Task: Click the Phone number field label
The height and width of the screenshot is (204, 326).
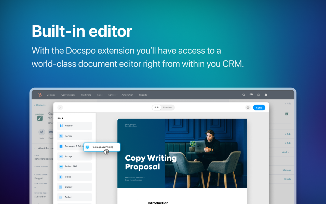Action: 41,167
